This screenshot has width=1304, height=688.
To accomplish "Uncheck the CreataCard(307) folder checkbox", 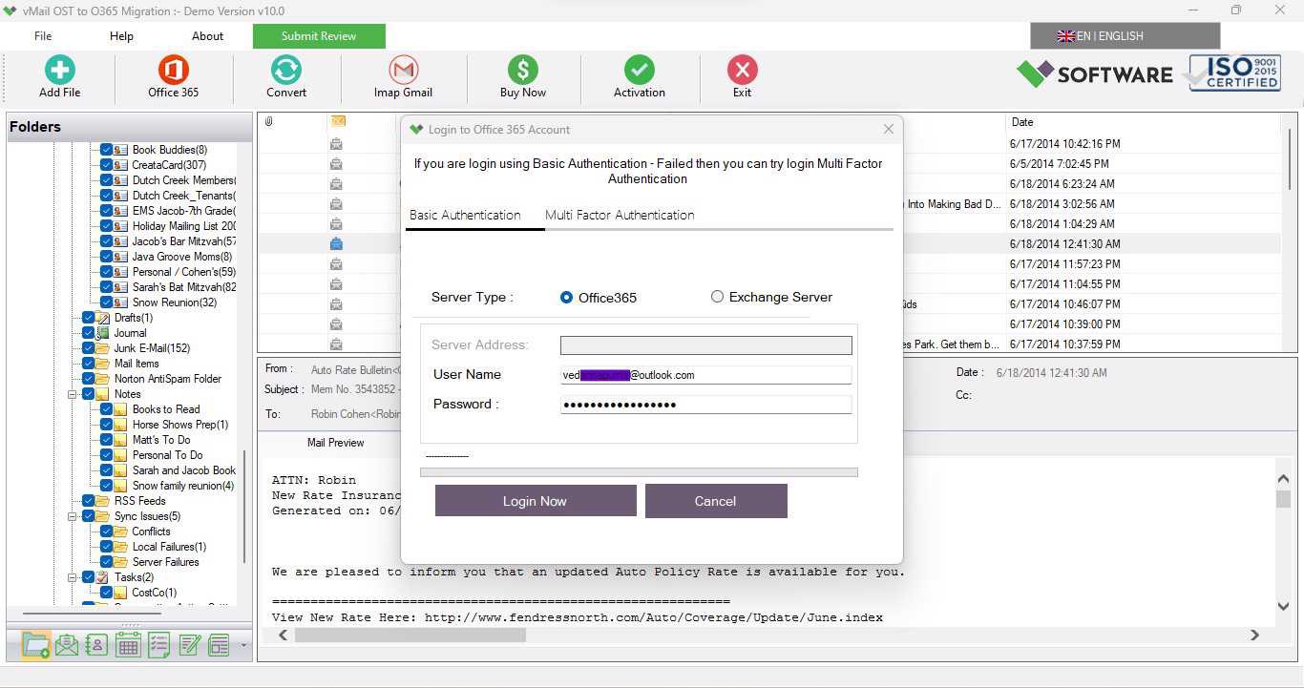I will (107, 165).
